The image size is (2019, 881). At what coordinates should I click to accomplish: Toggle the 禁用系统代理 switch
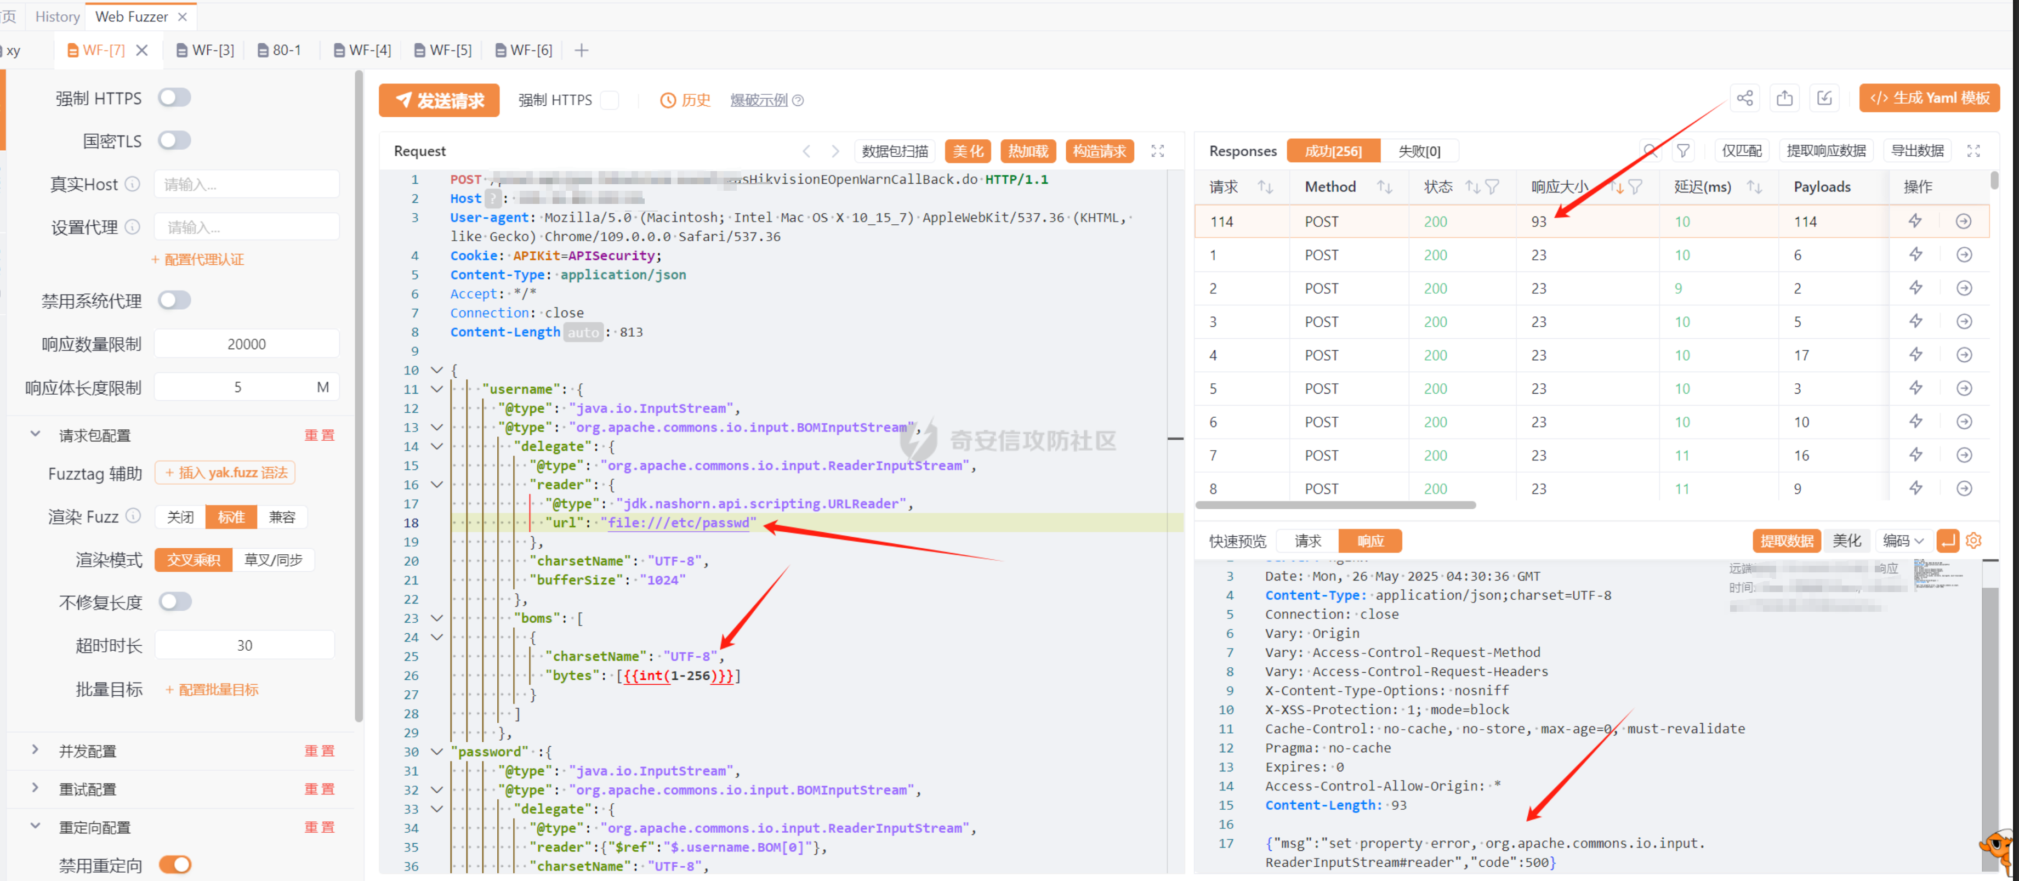click(174, 300)
